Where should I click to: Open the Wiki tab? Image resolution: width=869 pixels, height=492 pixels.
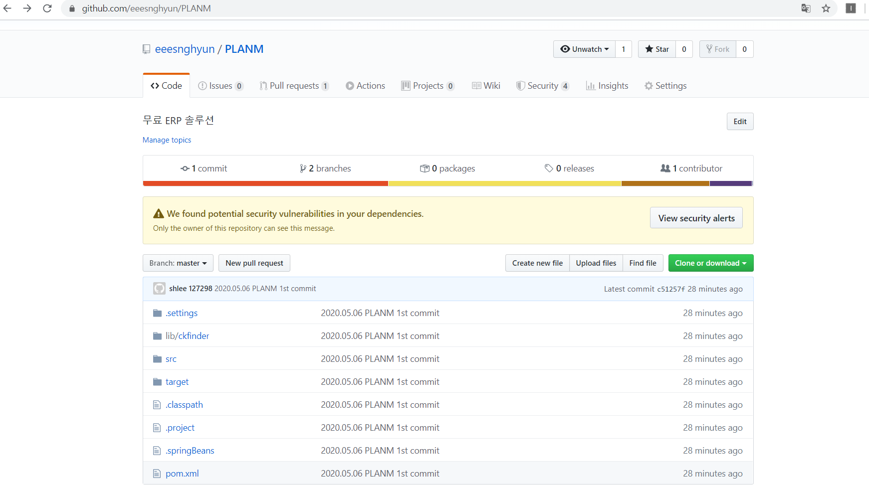486,86
